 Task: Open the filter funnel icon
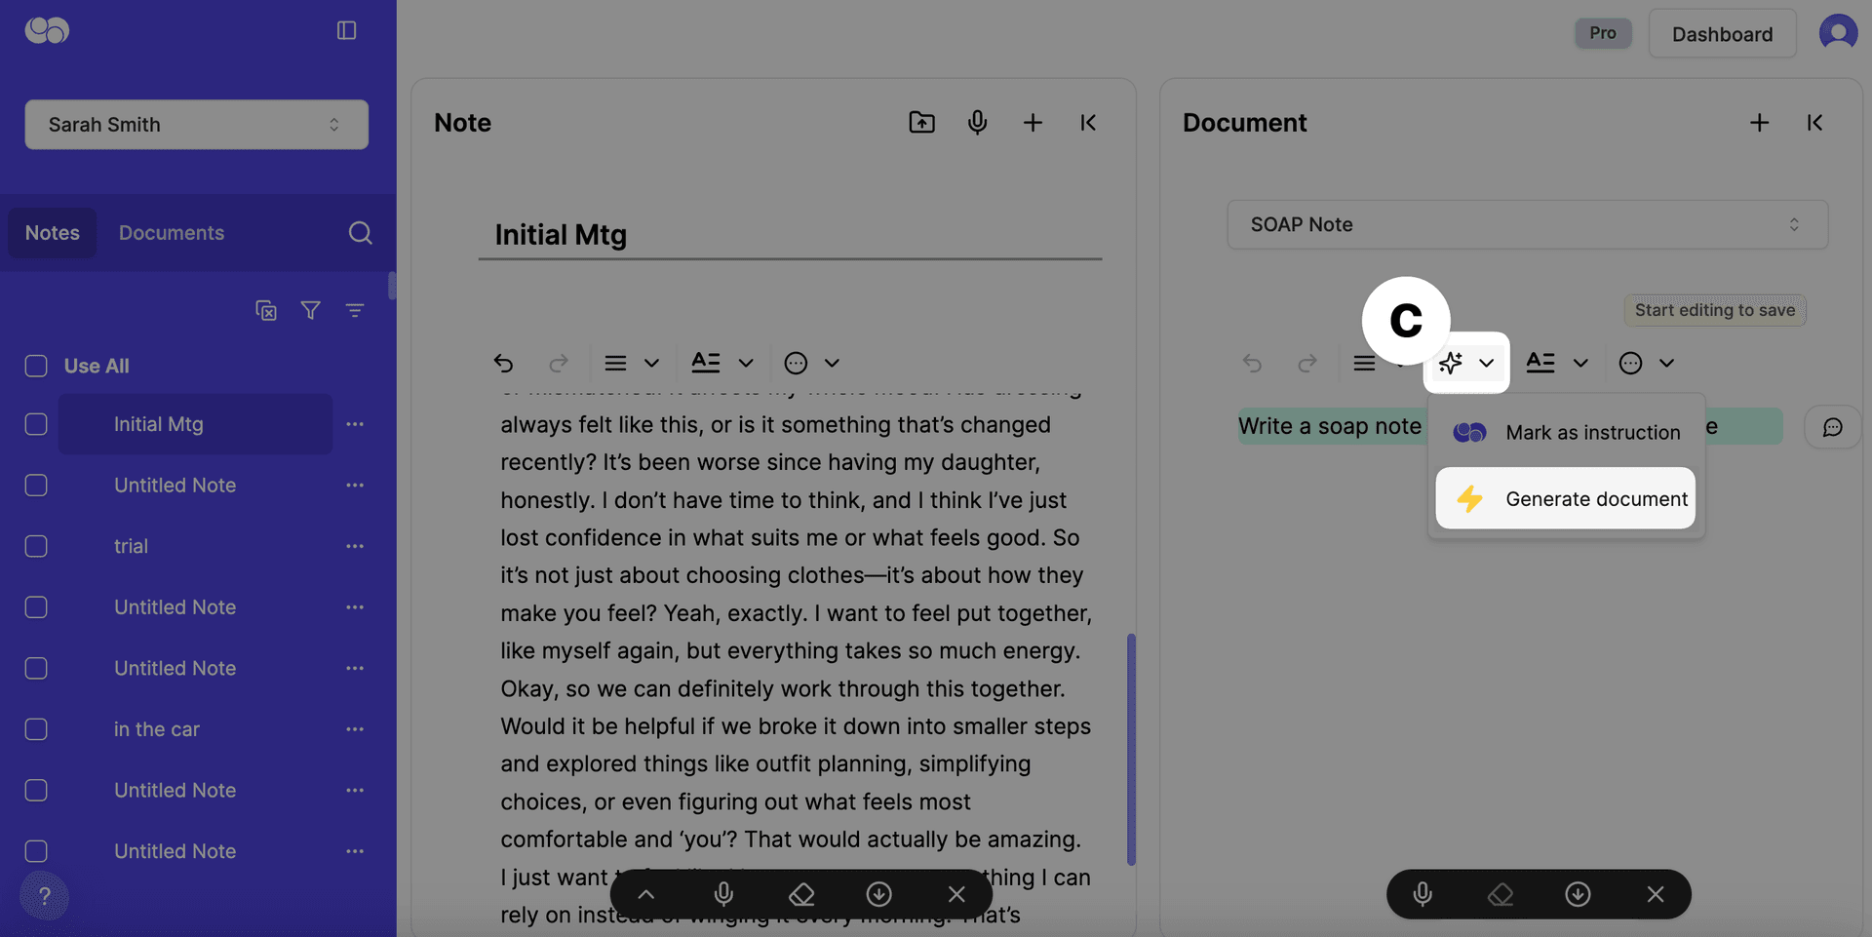[310, 310]
